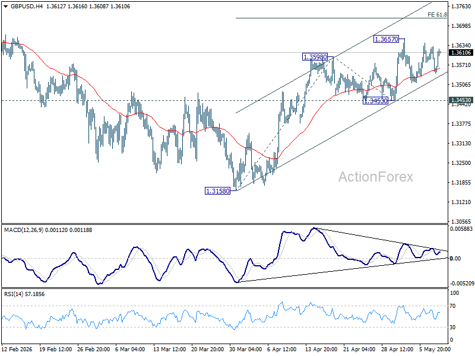Select the 1.34530 price label near candles
Viewport: 475px width, 356px height.
tap(376, 101)
